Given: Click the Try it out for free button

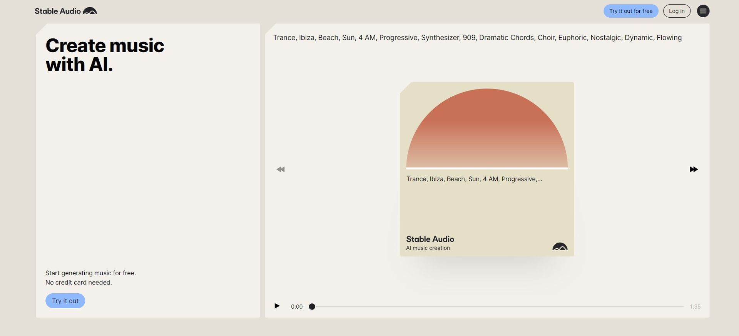Looking at the screenshot, I should pos(631,11).
